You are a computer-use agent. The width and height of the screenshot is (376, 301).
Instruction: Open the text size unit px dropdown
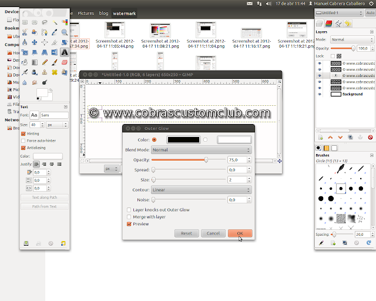click(57, 125)
